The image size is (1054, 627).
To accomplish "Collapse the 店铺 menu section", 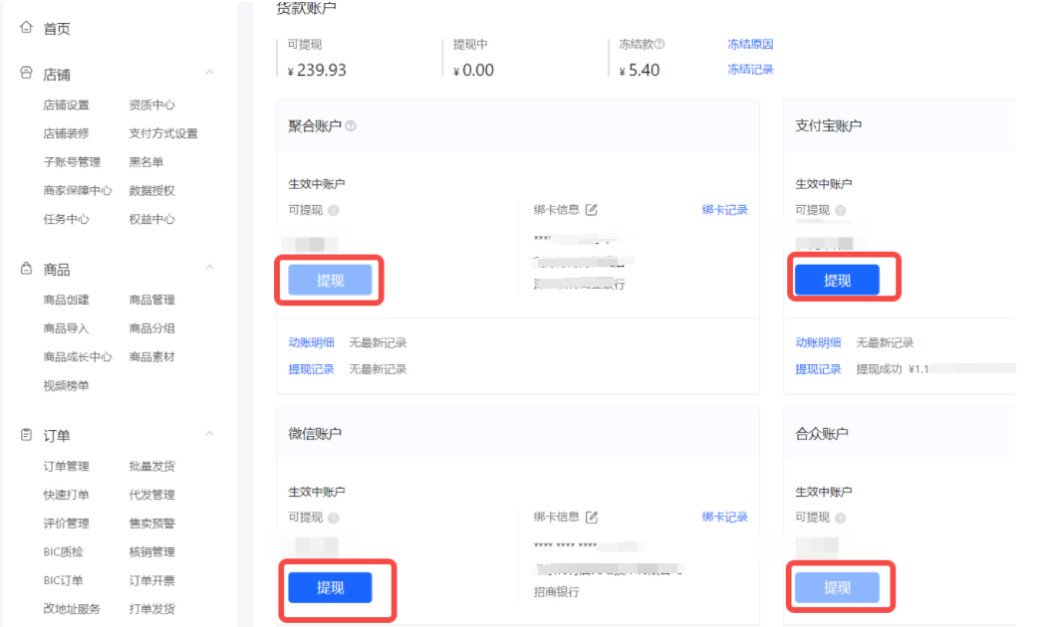I will [x=209, y=74].
